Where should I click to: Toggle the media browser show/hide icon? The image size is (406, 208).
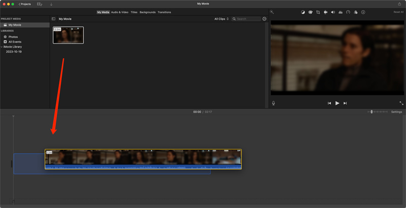tap(40, 4)
